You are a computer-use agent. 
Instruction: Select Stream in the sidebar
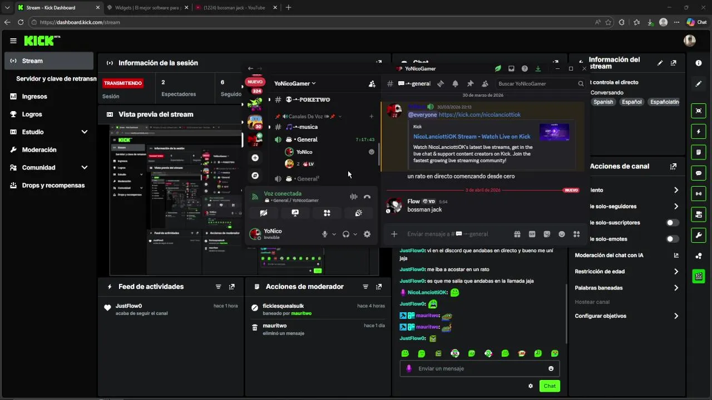(x=49, y=61)
